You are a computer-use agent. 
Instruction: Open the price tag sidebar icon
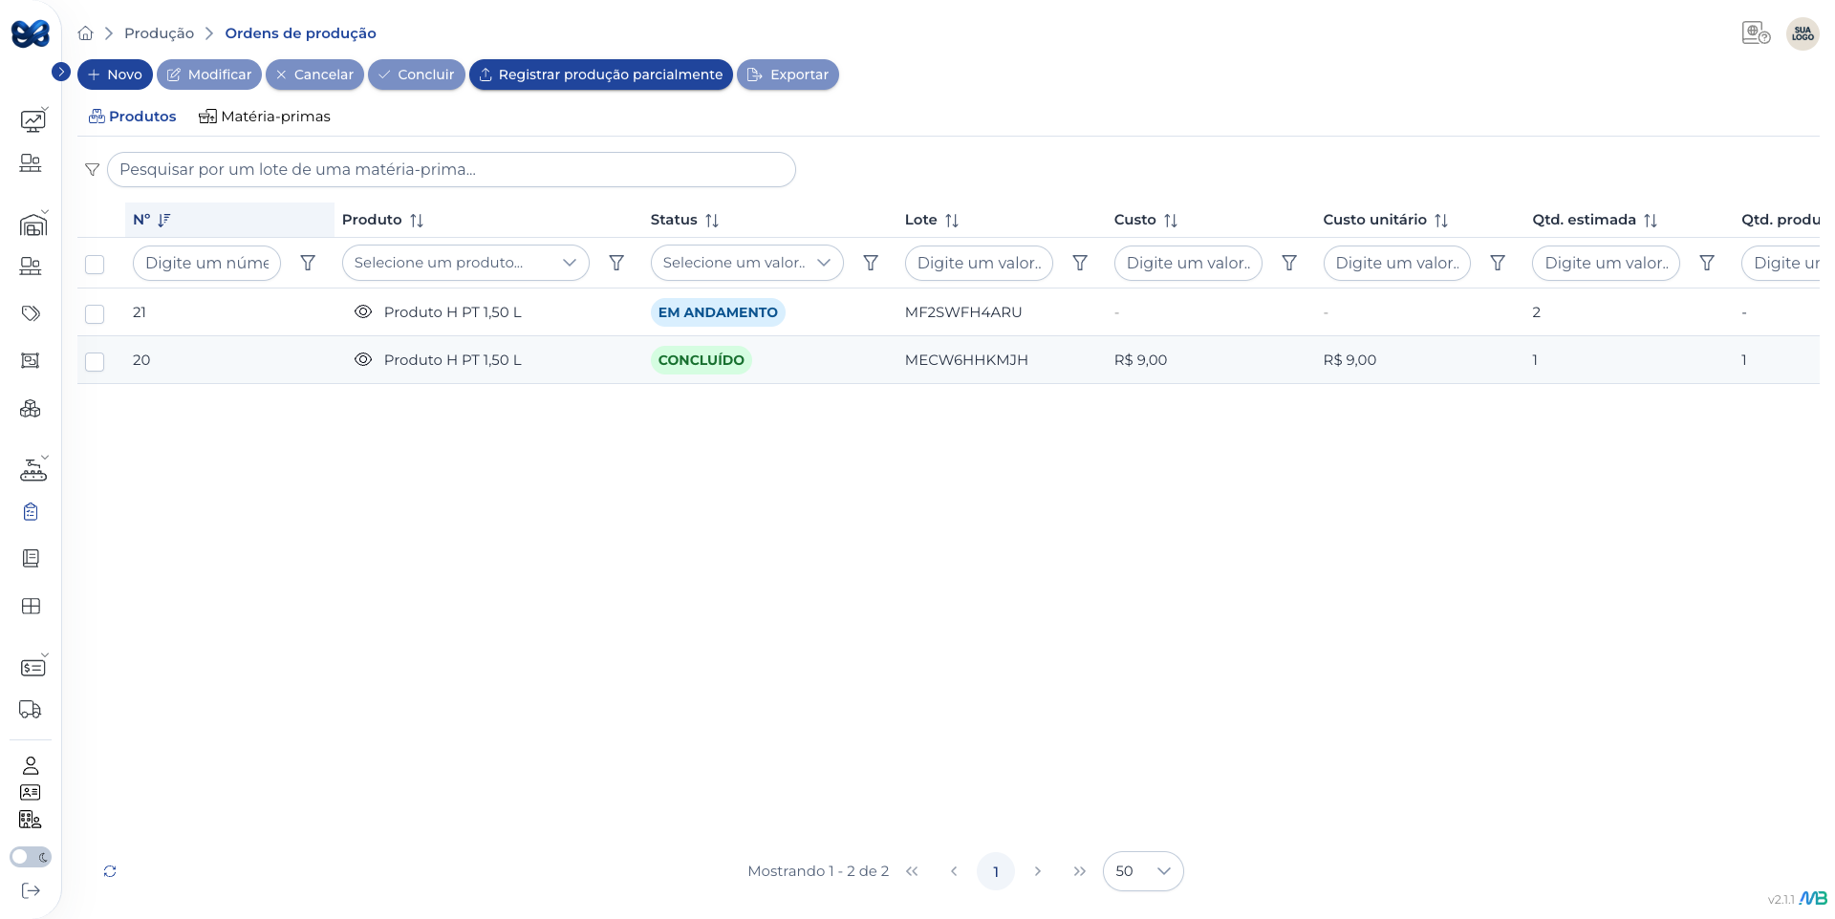click(x=31, y=313)
